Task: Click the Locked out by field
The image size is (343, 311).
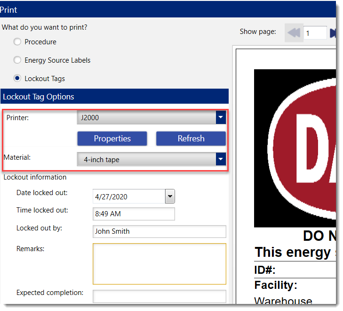Action: 159,231
